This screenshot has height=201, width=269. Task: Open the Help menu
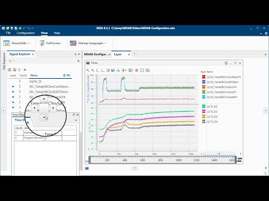57,33
